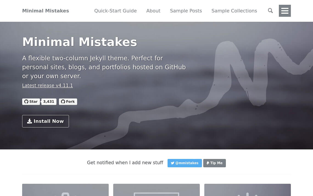Viewport: 313px width, 196px height.
Task: Click the first feature thumbnail card
Action: point(65,190)
